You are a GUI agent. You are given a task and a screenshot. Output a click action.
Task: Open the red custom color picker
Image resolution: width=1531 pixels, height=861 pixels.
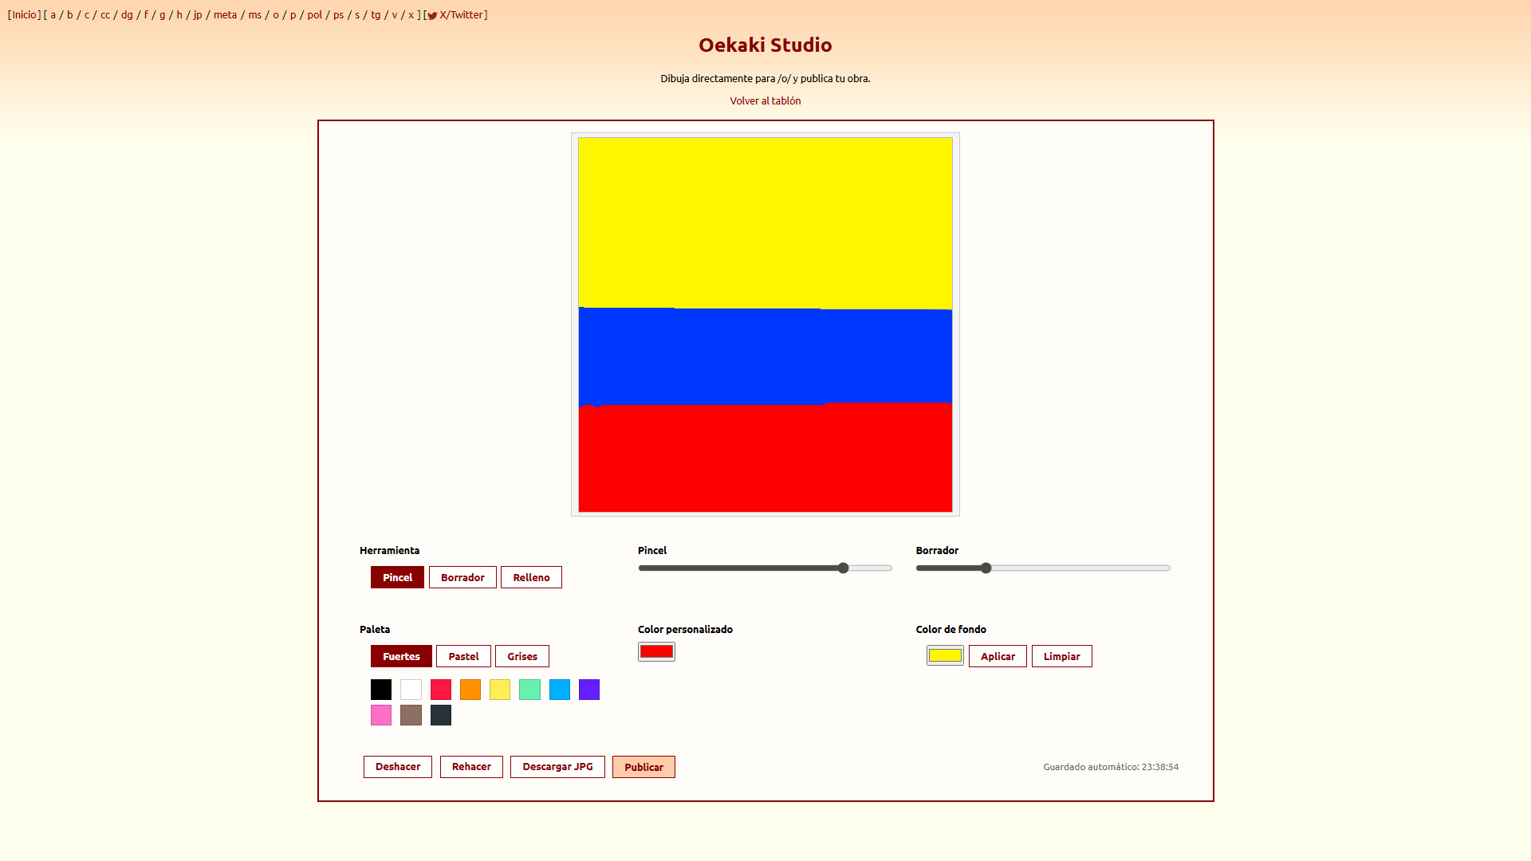coord(656,652)
